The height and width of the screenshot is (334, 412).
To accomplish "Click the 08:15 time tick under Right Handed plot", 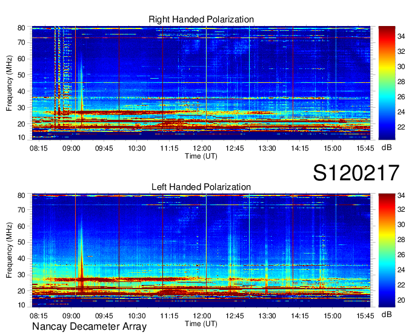I will point(39,148).
